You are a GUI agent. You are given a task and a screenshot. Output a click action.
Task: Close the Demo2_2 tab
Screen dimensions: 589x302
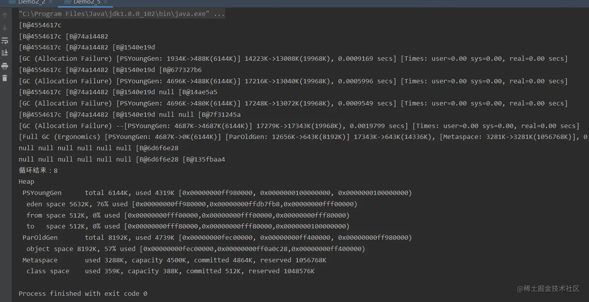[51, 2]
